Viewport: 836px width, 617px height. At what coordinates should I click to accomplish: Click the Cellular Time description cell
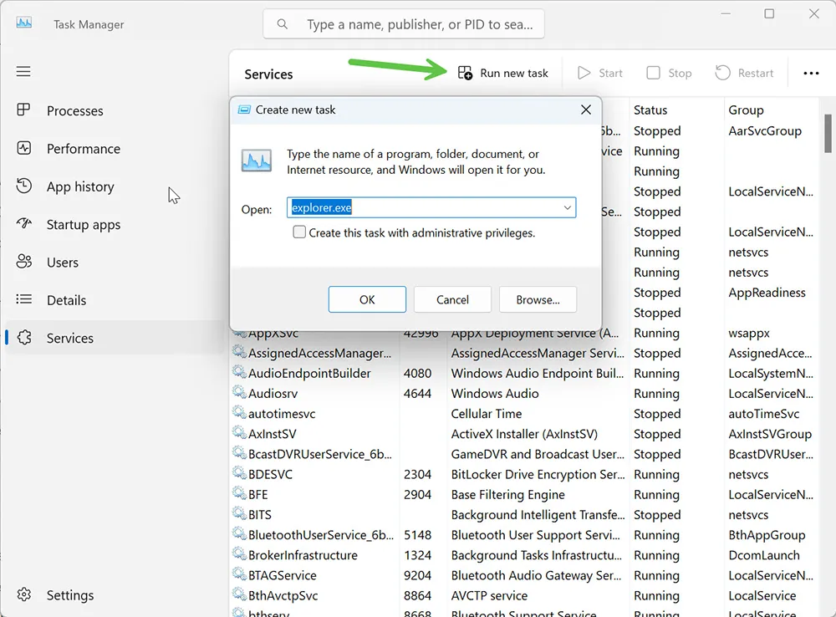[x=487, y=414]
